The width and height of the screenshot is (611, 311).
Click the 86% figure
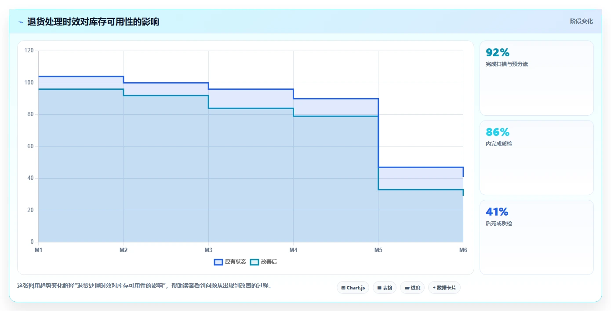498,132
